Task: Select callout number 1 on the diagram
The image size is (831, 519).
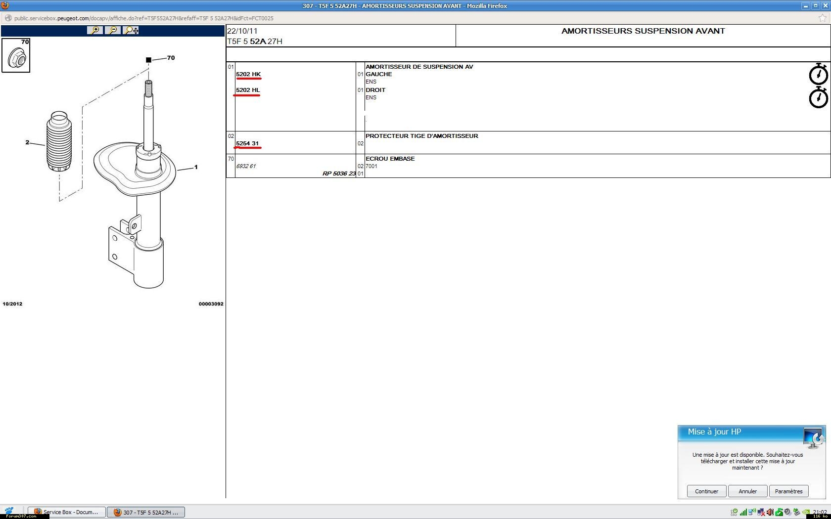Action: pos(196,167)
